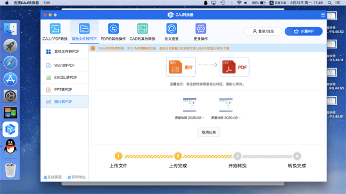Select the 其他文件转PDF toolbar tab

click(84, 32)
